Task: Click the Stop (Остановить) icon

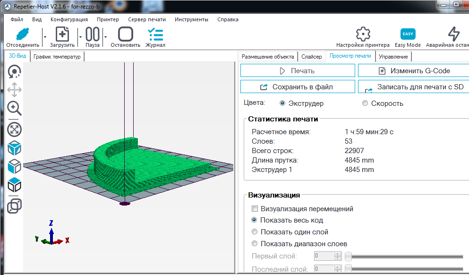Action: click(x=125, y=34)
